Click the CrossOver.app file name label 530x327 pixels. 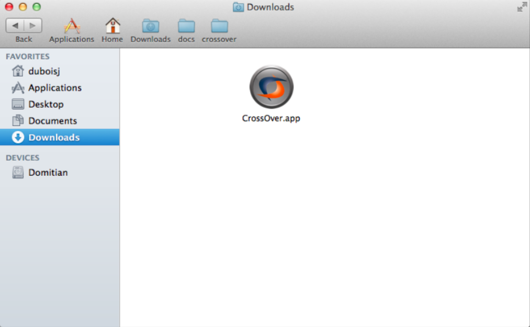coord(271,118)
